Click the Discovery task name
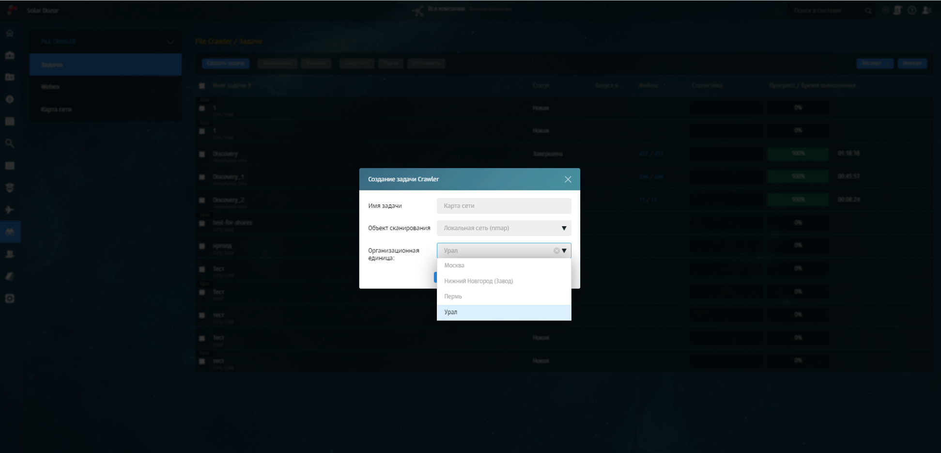Screen dimensions: 941x453 click(x=225, y=154)
